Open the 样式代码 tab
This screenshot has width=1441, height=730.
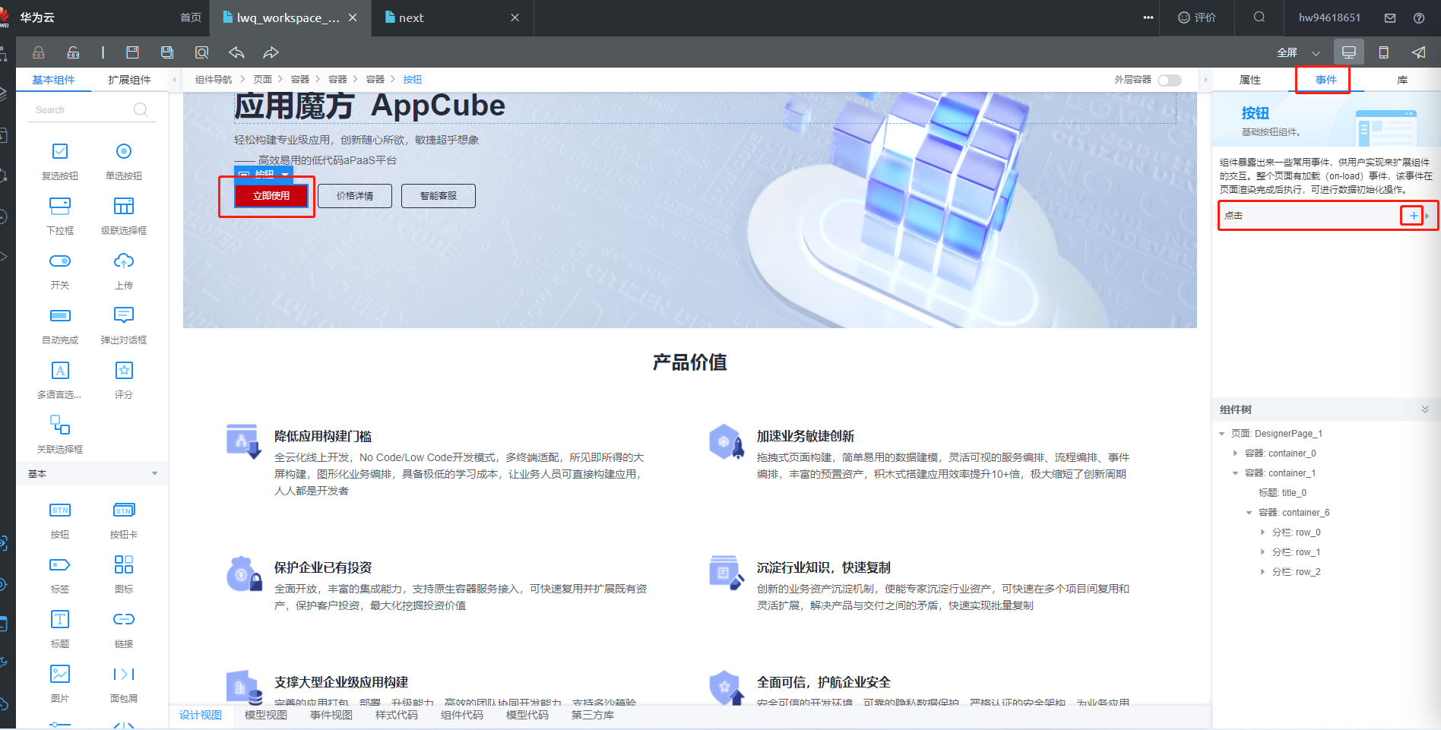pyautogui.click(x=397, y=715)
